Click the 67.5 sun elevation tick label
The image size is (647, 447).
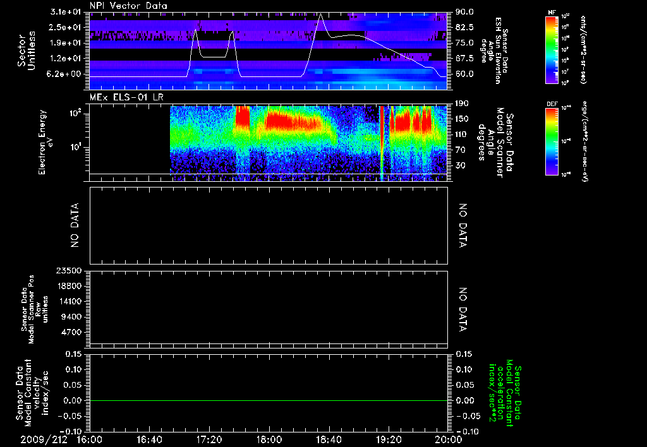(464, 59)
